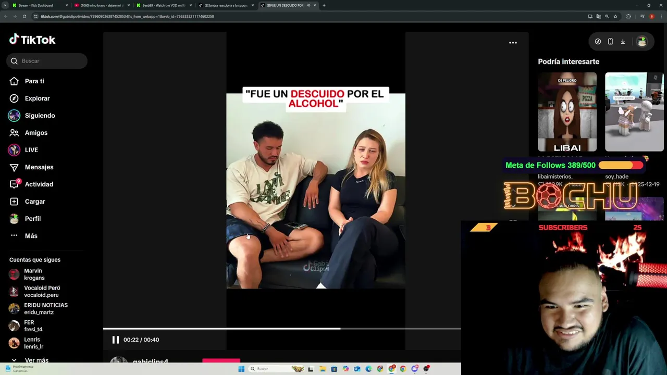
Task: Pause the TikTok video
Action: 116,340
